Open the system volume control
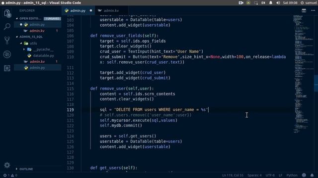The height and width of the screenshot is (178, 318). coord(278,3)
